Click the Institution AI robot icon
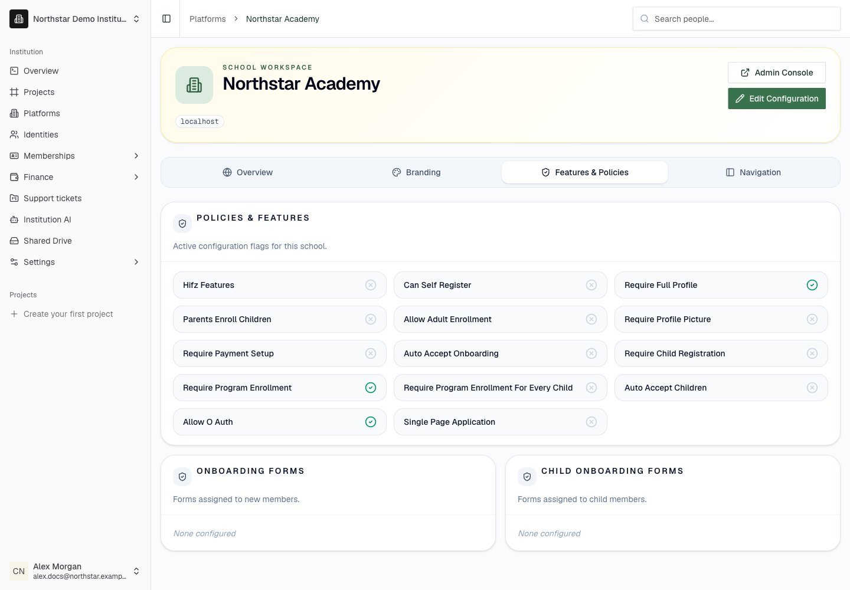 [14, 219]
